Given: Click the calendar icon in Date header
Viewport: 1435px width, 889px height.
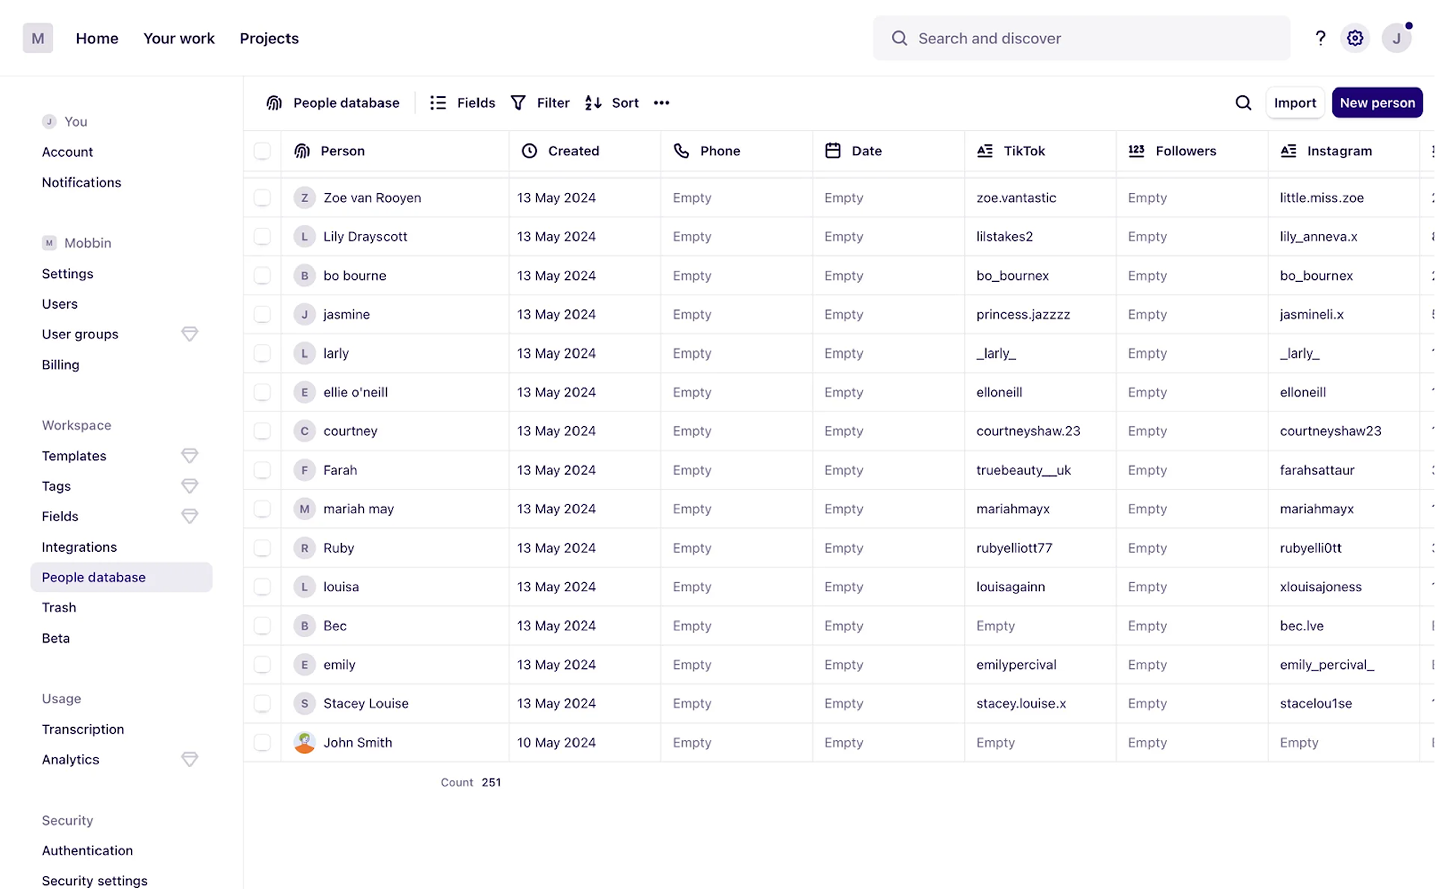Looking at the screenshot, I should (x=833, y=151).
